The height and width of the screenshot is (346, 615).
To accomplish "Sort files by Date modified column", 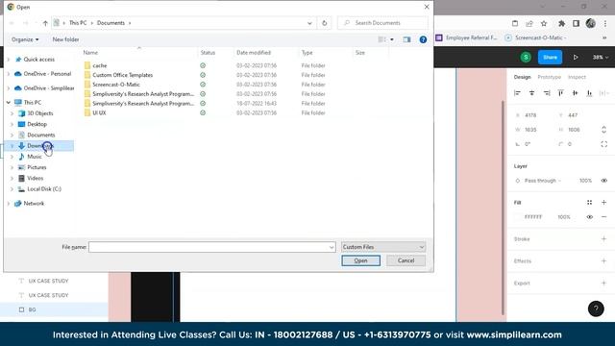I will click(254, 53).
